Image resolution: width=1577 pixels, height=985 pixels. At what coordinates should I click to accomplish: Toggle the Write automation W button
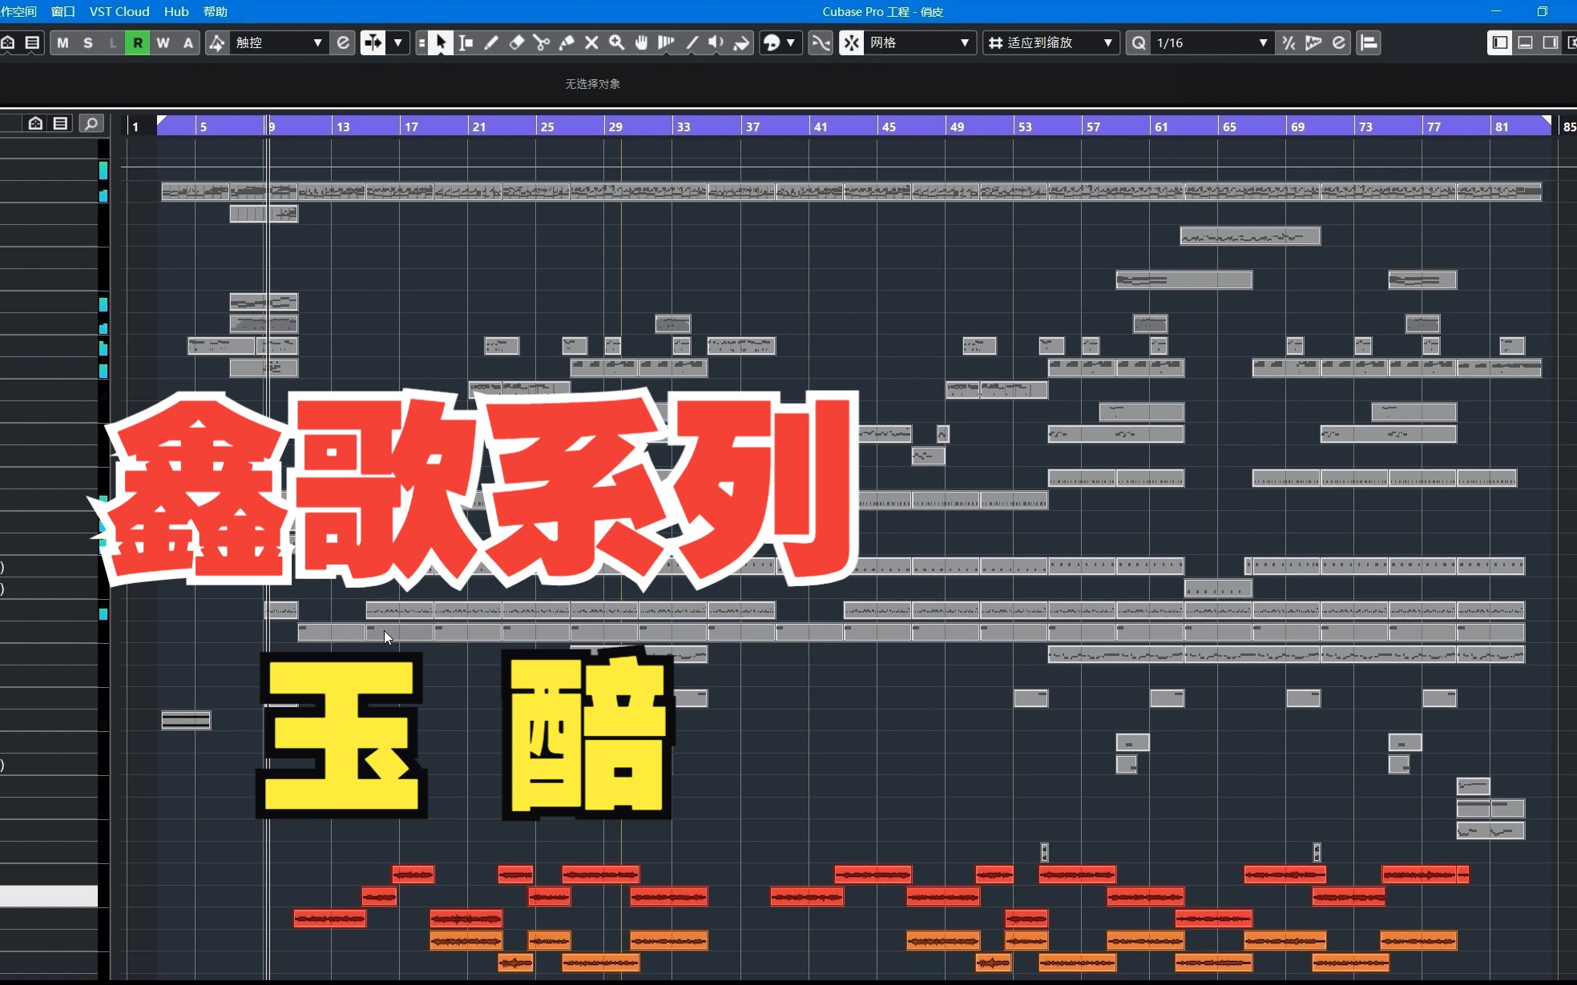(163, 42)
